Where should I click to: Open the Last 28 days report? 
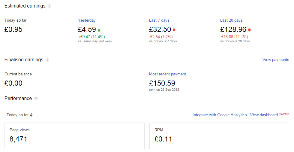[x=231, y=20]
